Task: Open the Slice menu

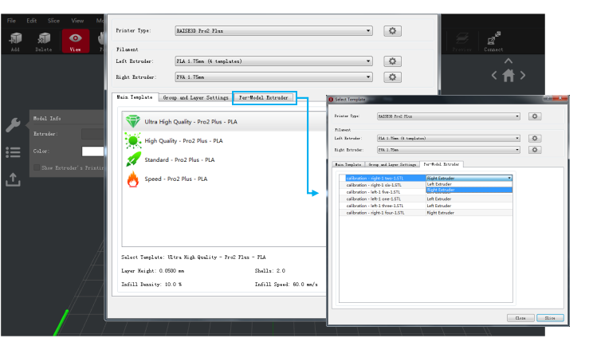Action: pyautogui.click(x=53, y=21)
